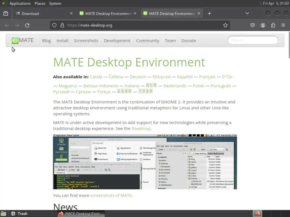The image size is (290, 217).
Task: Open the tracking protection shield icon
Action: [x=54, y=25]
